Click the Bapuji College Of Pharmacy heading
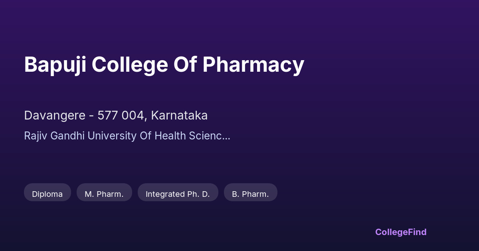The height and width of the screenshot is (251, 479). point(164,65)
